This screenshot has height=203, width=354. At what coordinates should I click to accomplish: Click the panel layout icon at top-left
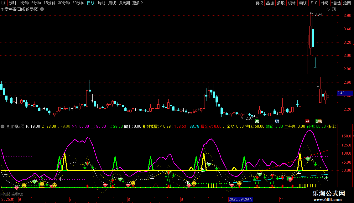point(4,3)
